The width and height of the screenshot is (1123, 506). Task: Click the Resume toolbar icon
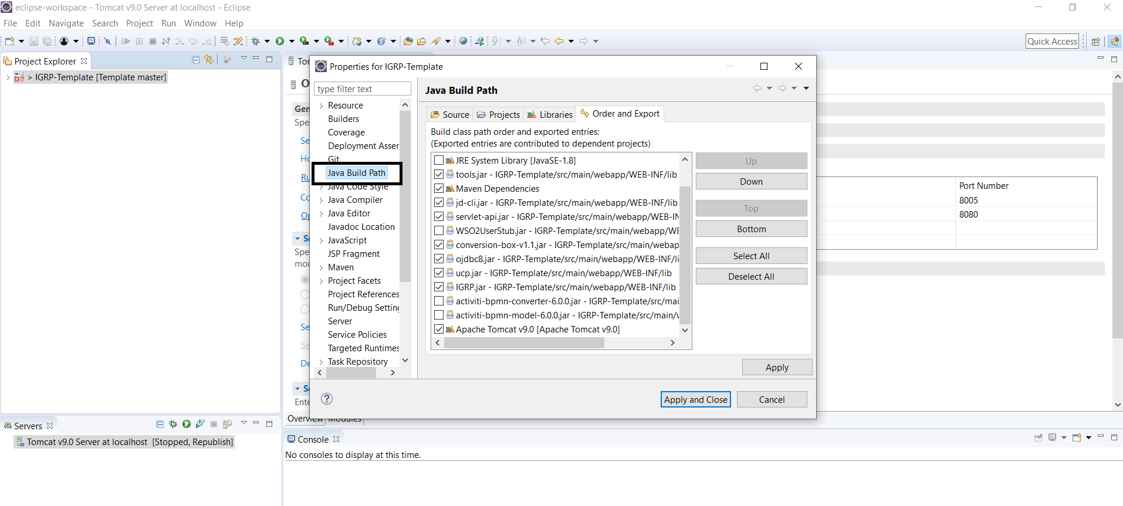(x=126, y=41)
